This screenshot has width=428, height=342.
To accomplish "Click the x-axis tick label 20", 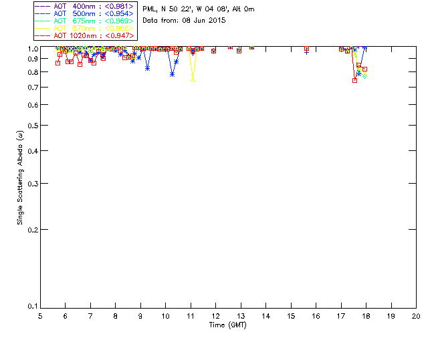I will point(416,316).
